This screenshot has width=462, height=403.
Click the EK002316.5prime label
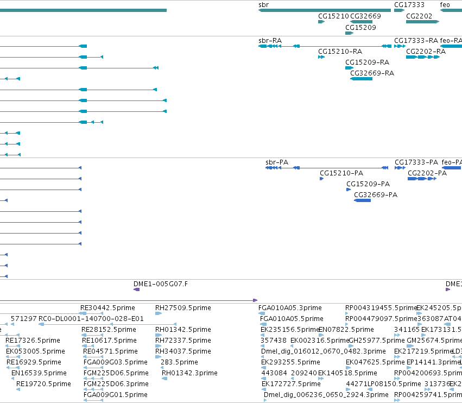tap(319, 340)
